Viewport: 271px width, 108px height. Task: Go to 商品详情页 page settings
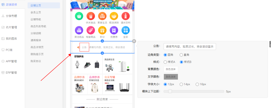click(x=37, y=47)
